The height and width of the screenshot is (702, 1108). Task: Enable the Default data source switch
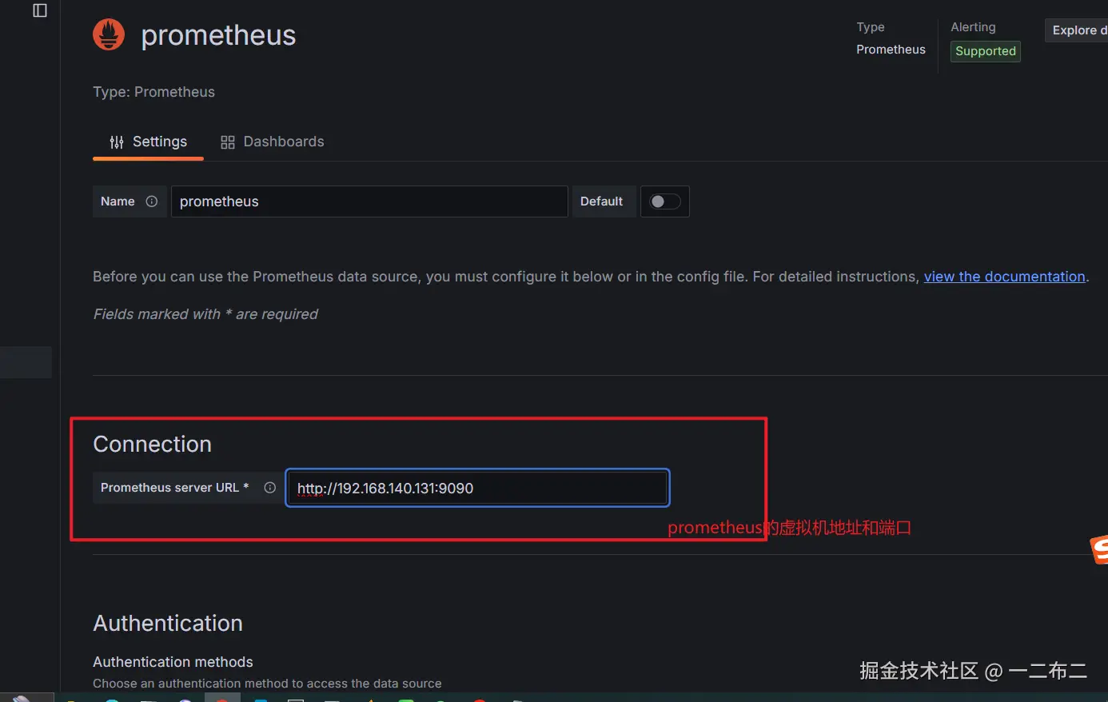[665, 201]
